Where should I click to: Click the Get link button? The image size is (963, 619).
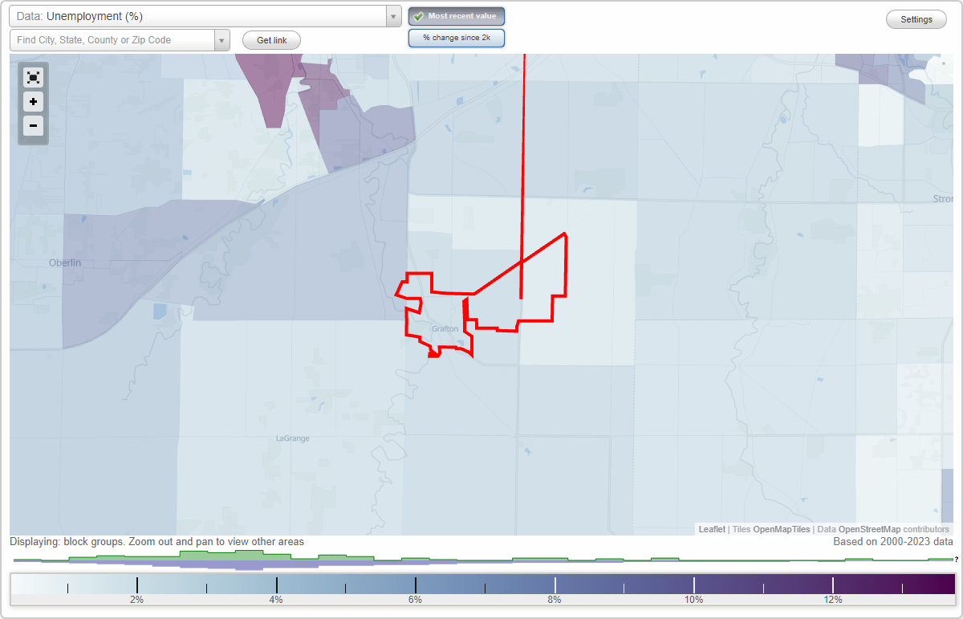point(272,40)
